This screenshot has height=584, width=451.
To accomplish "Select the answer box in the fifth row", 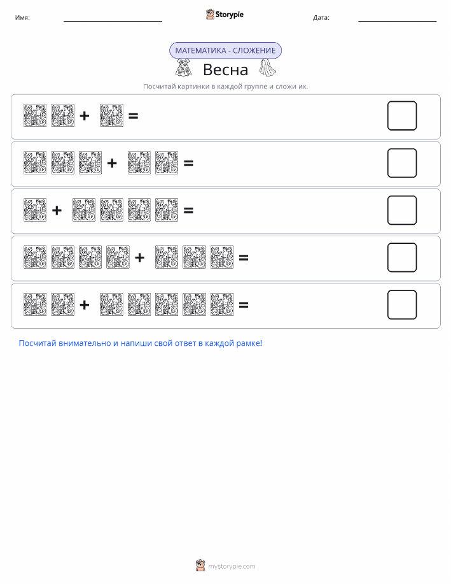I will [402, 304].
